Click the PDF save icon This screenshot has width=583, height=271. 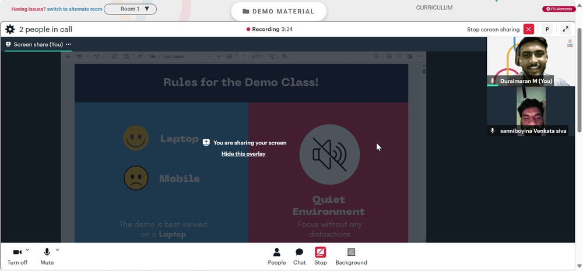point(399,57)
